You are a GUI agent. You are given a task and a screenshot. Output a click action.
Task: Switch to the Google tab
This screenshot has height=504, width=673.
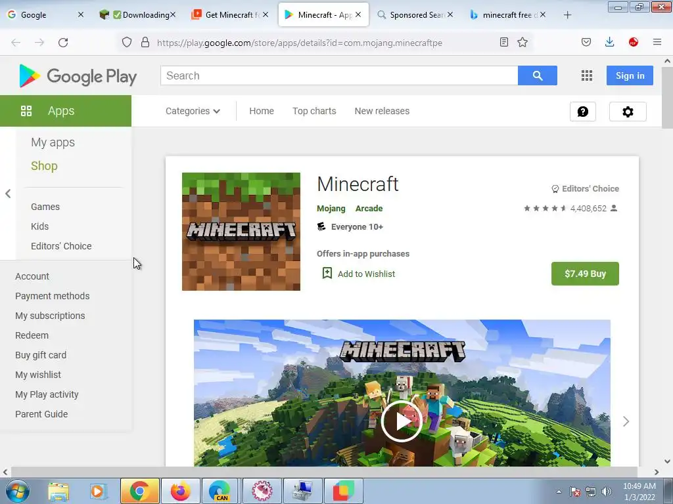pos(46,14)
